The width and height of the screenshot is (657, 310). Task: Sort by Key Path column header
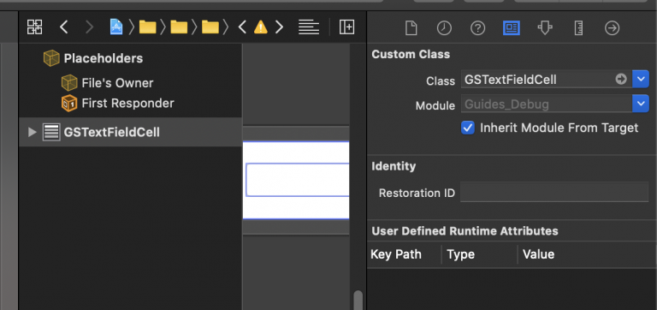[396, 254]
